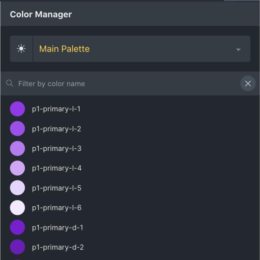The height and width of the screenshot is (260, 260).
Task: Click the p1-primary-l-5 color circle
Action: (x=17, y=188)
